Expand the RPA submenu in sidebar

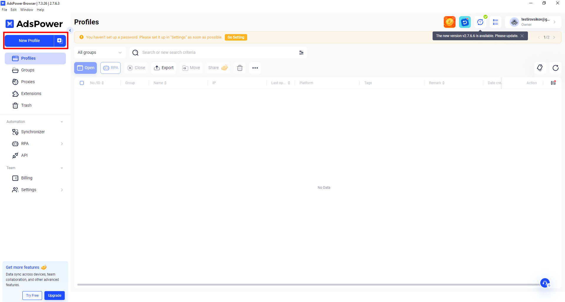62,144
